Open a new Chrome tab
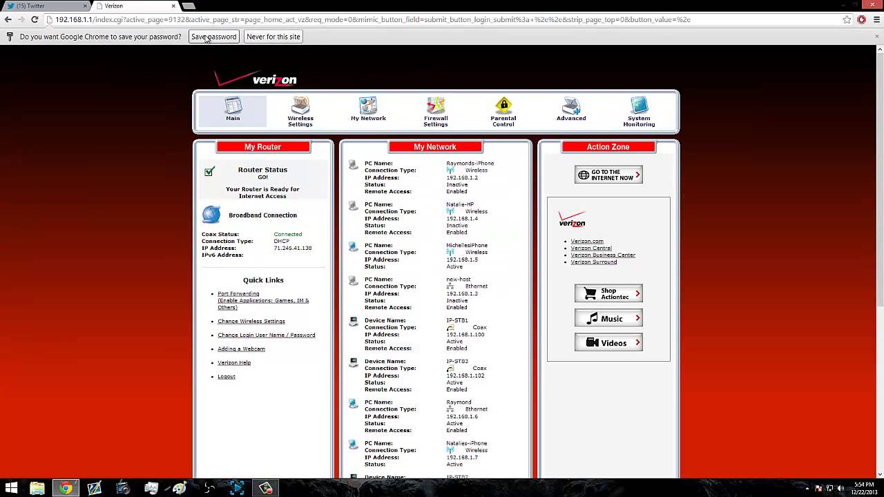 pyautogui.click(x=189, y=6)
